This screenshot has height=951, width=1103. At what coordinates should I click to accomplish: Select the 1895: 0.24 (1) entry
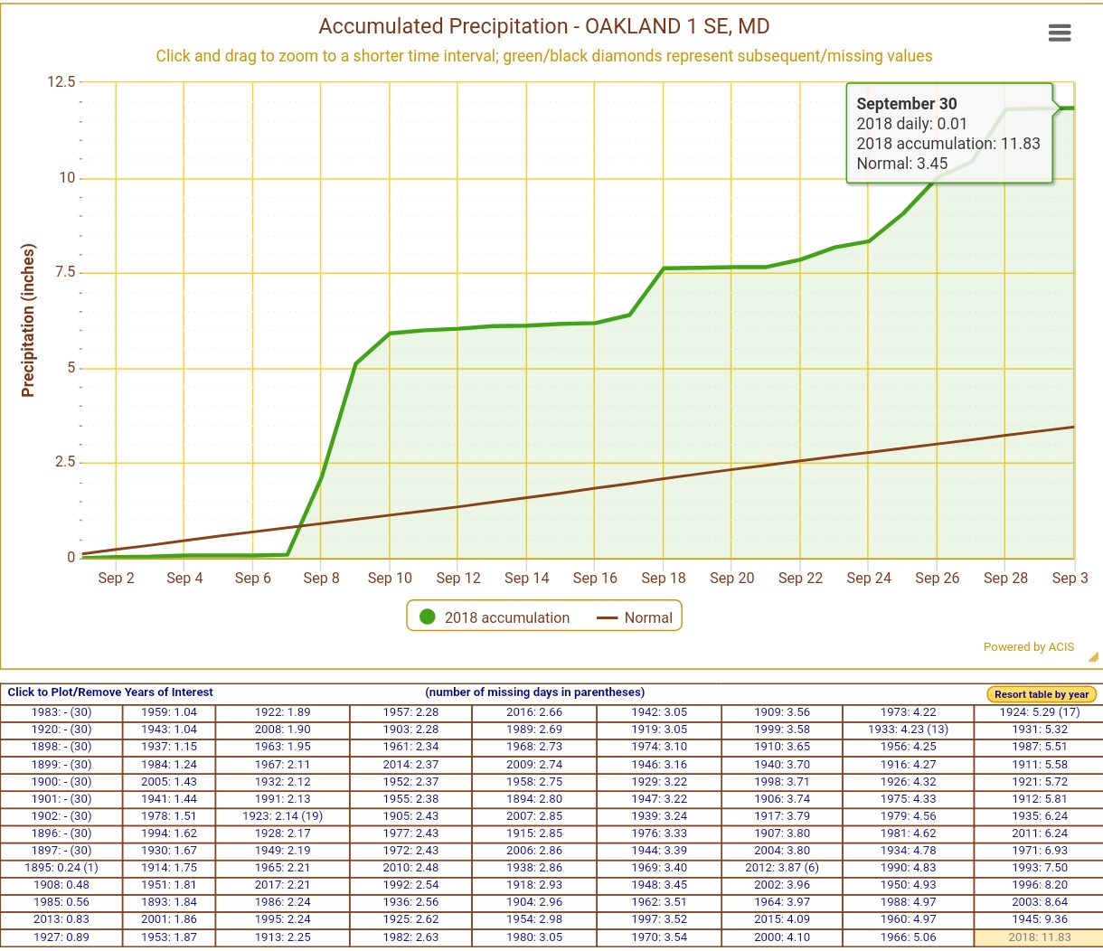click(x=61, y=868)
